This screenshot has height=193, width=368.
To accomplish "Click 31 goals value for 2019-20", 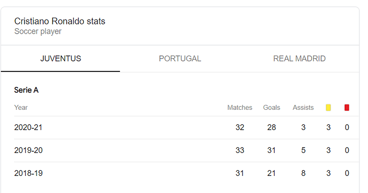I will (x=271, y=150).
